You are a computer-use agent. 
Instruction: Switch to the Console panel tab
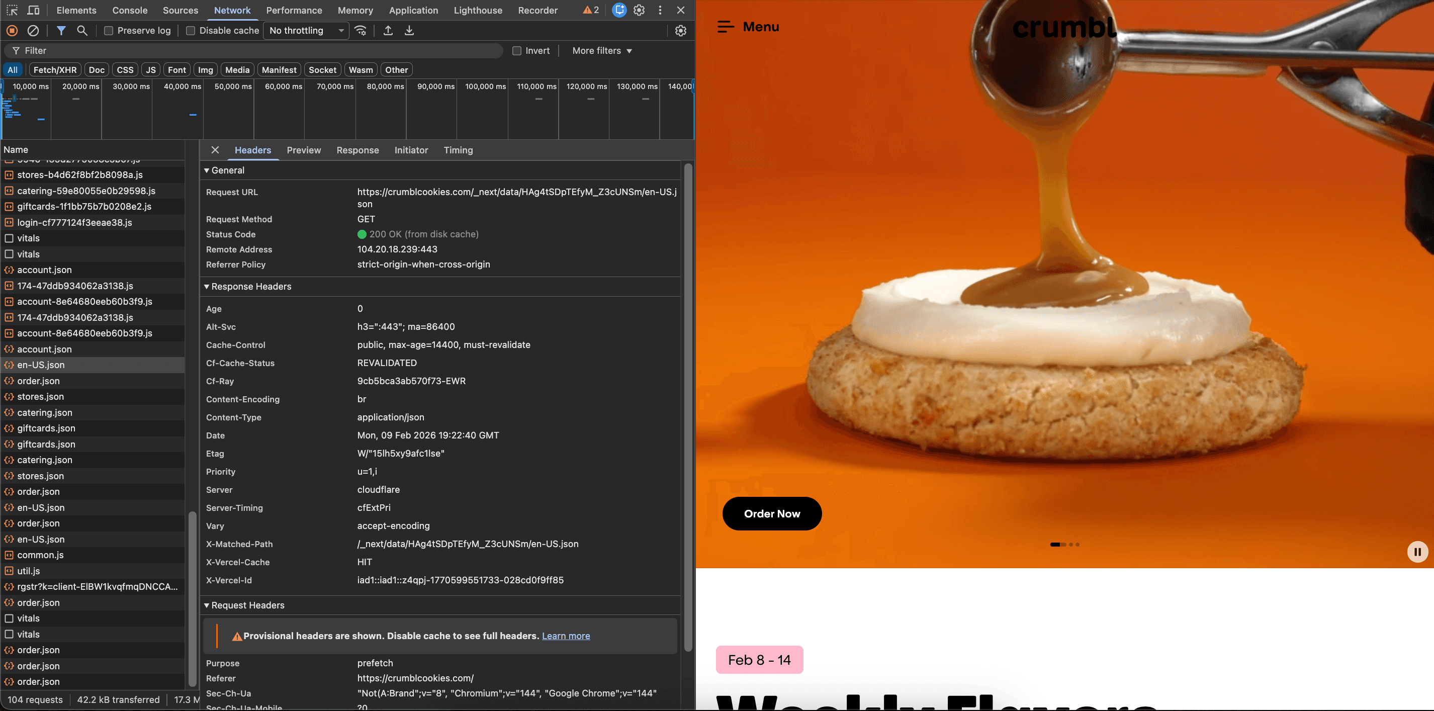(x=130, y=10)
